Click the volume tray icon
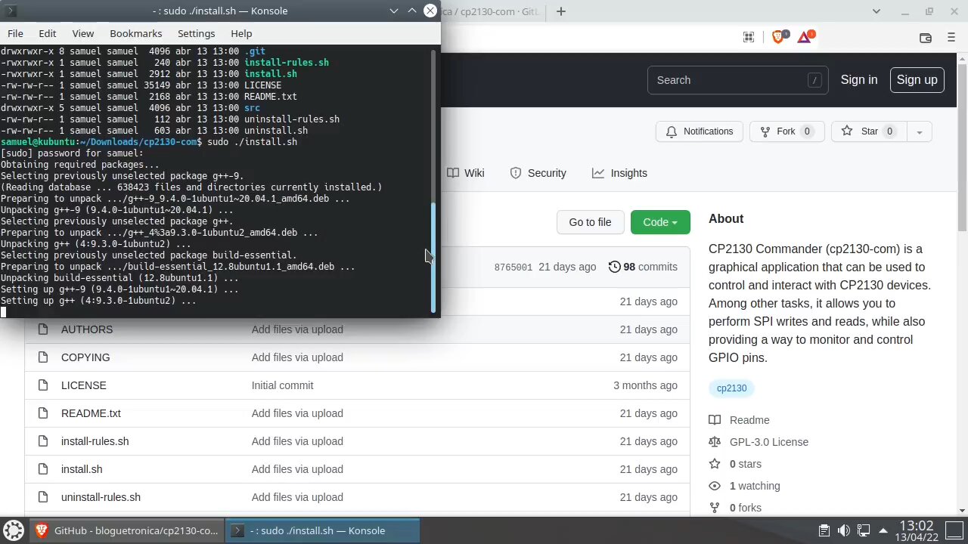The height and width of the screenshot is (544, 968). 844,530
